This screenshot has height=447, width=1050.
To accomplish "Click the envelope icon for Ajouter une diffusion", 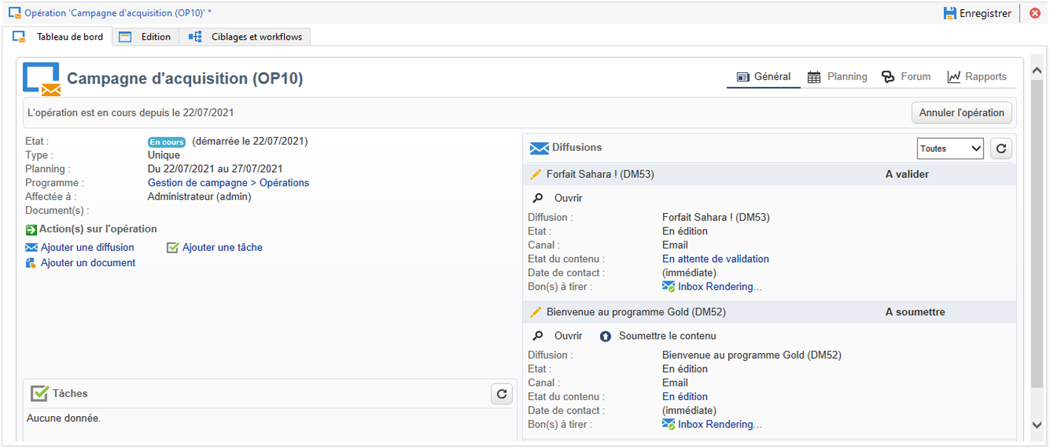I will pyautogui.click(x=31, y=247).
